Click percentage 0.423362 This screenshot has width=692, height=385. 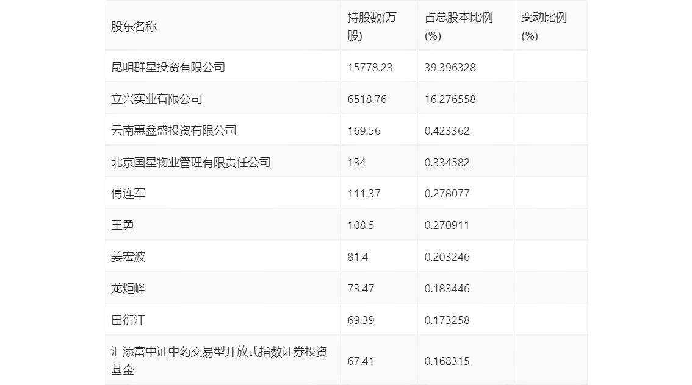pos(447,131)
